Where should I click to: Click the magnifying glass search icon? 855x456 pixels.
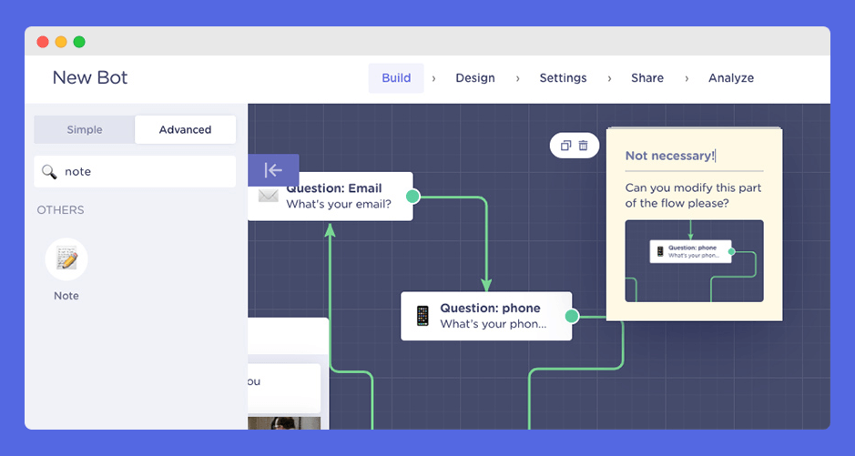pyautogui.click(x=49, y=172)
